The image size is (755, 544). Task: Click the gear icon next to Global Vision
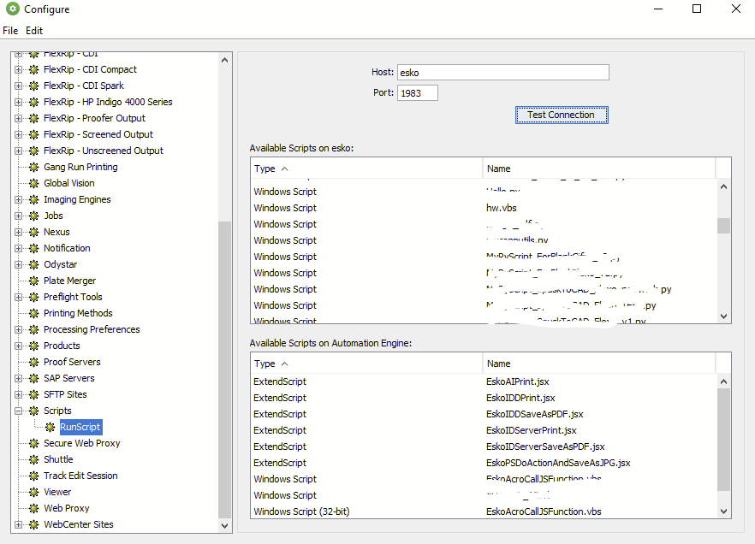point(34,183)
